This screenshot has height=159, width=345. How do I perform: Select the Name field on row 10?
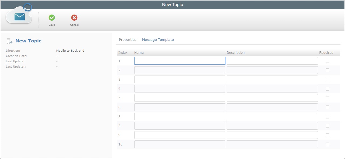point(180,144)
